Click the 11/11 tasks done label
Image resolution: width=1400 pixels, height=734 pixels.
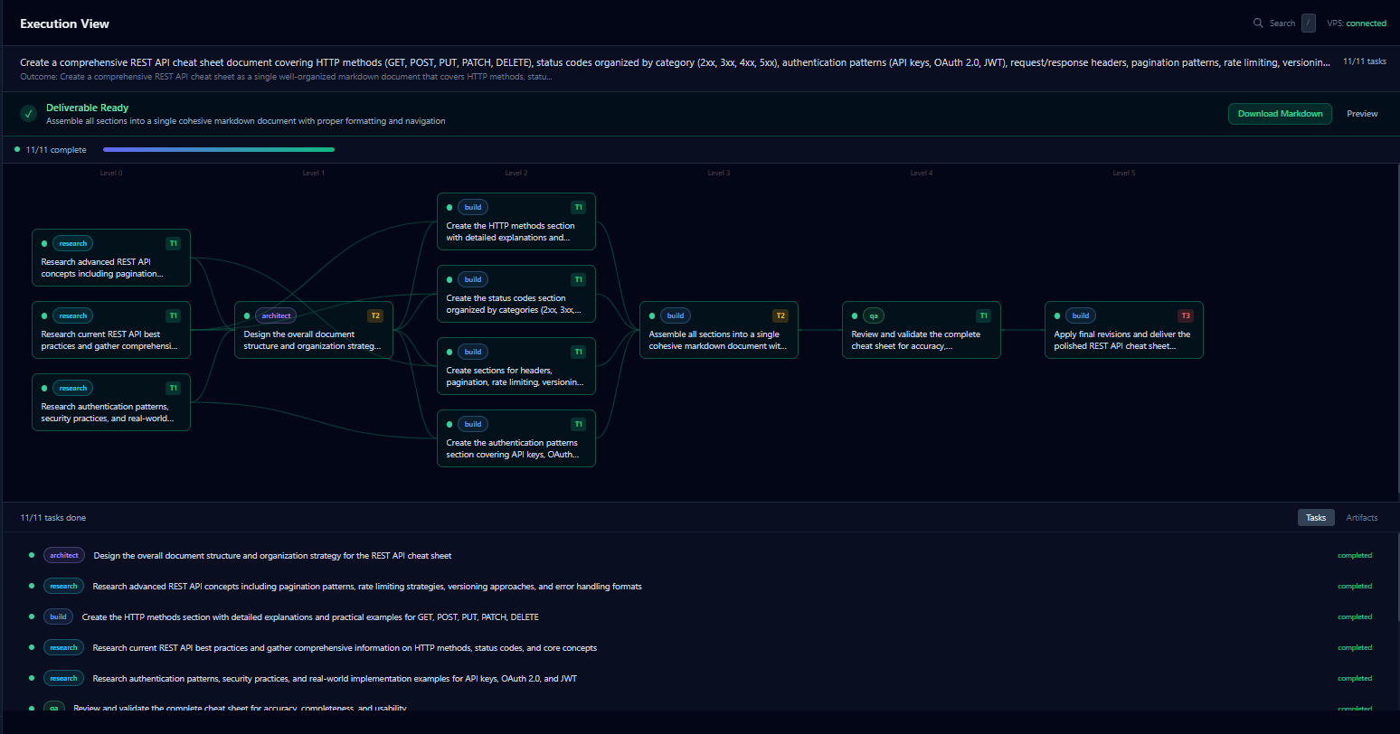[x=53, y=518]
